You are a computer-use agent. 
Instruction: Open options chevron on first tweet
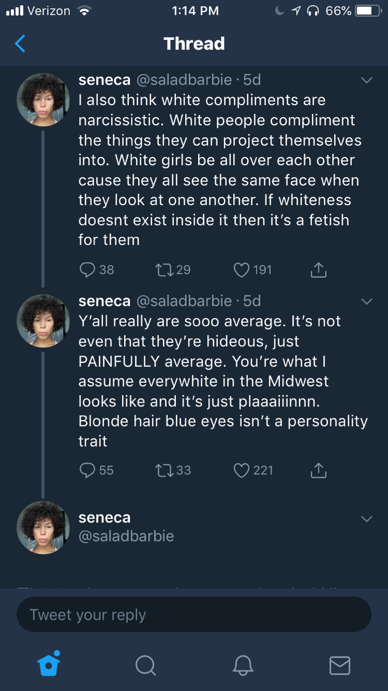pyautogui.click(x=366, y=80)
